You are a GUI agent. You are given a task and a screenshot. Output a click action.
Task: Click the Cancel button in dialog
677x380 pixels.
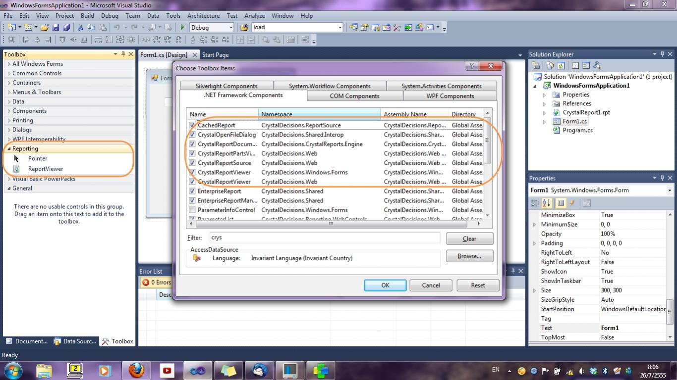431,285
